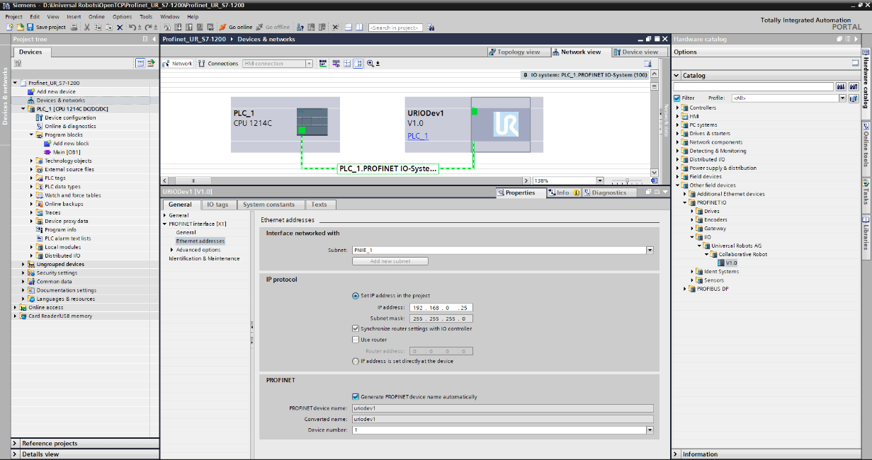The height and width of the screenshot is (460, 872).
Task: Click the Accessible devices icon after Go offline
Action: (x=300, y=27)
